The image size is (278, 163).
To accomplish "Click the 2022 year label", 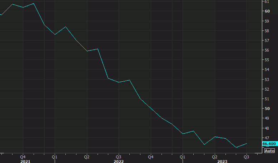I will click(x=119, y=162).
